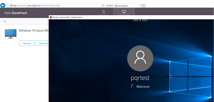Click the Citrix StoreFront logo text
The image size is (214, 102).
16,13
